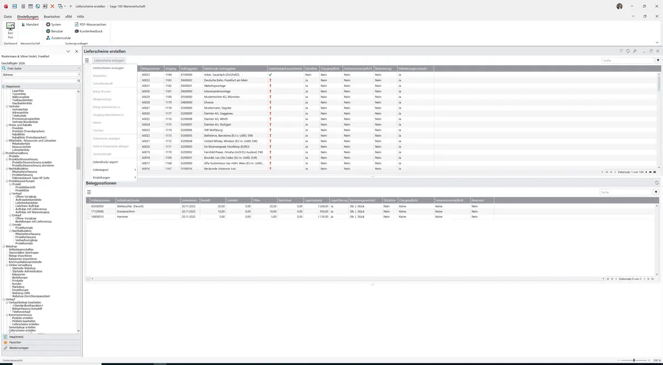663x365 pixels.
Task: Adjust the zoom slider in the status bar
Action: pos(634,361)
